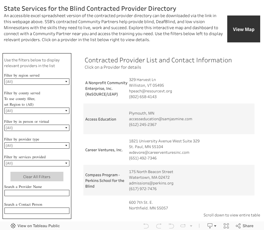
Task: Click the Share icon
Action: [245, 226]
